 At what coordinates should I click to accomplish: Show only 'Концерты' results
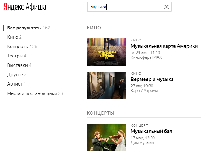click(x=18, y=47)
